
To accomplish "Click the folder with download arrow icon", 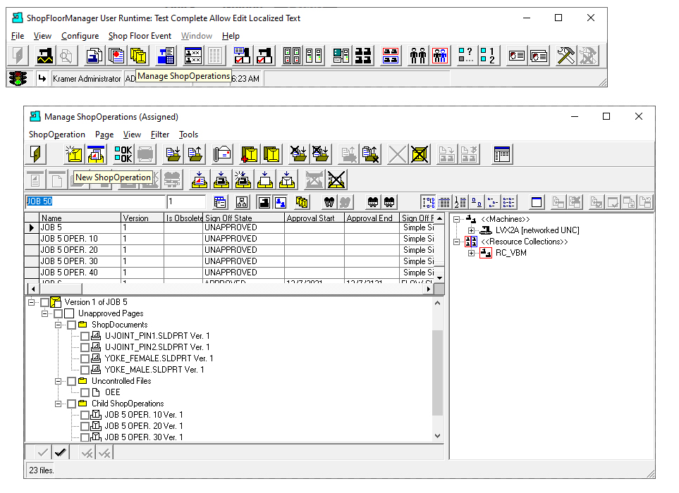I will pyautogui.click(x=173, y=154).
